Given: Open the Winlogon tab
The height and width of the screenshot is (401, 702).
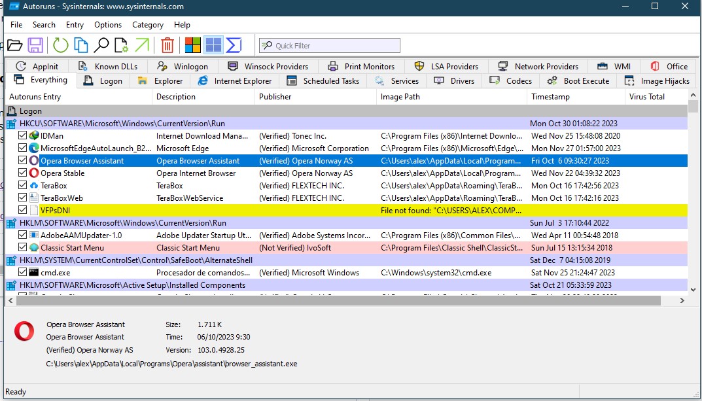Looking at the screenshot, I should (183, 67).
